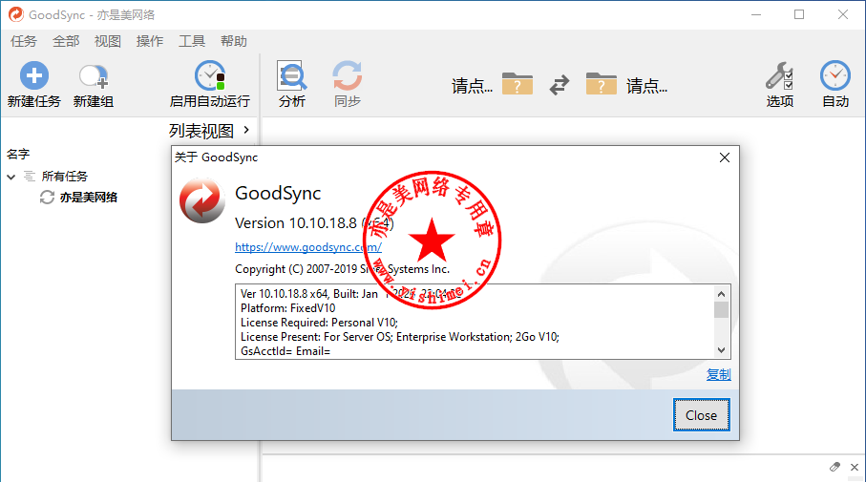Click the 'Platform: FixedV10' line
866x482 pixels.
point(287,308)
